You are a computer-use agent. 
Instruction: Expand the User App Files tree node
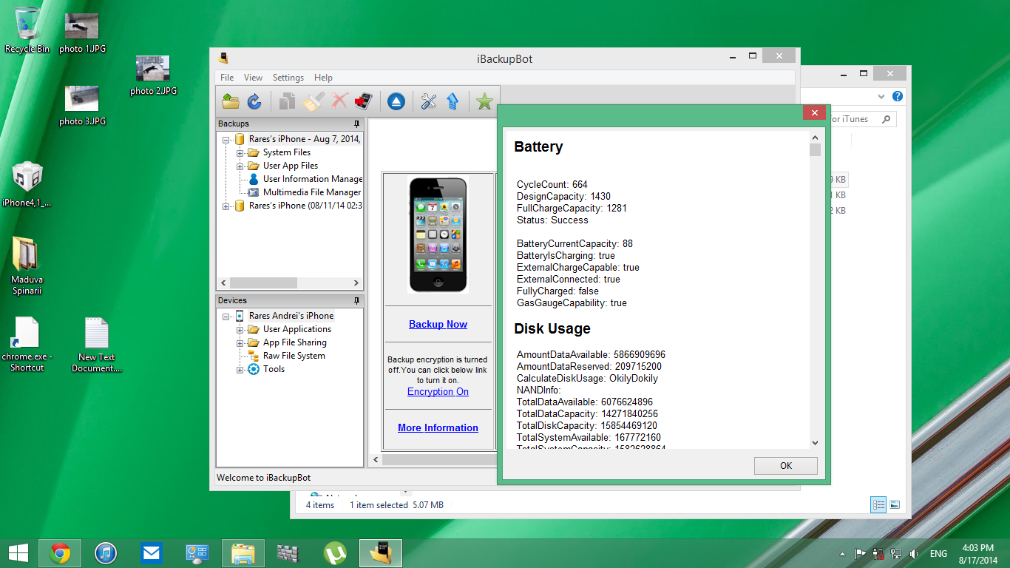tap(240, 166)
